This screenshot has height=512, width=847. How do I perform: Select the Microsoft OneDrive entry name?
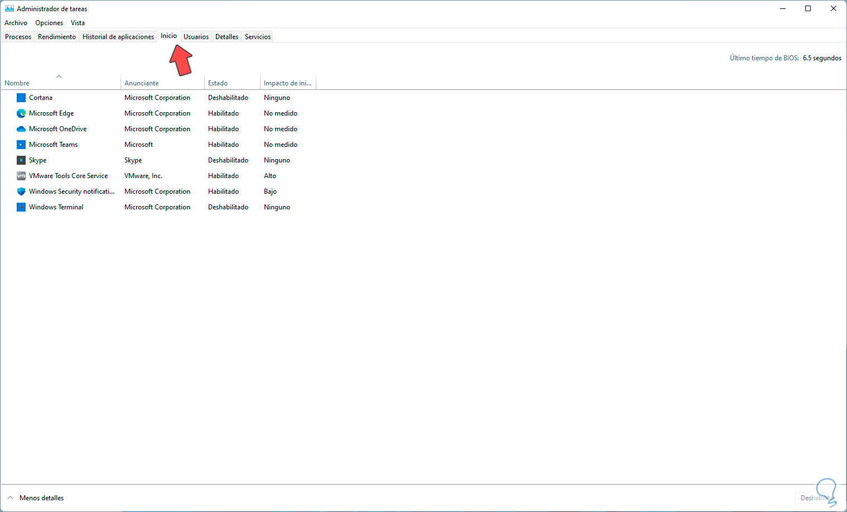58,129
